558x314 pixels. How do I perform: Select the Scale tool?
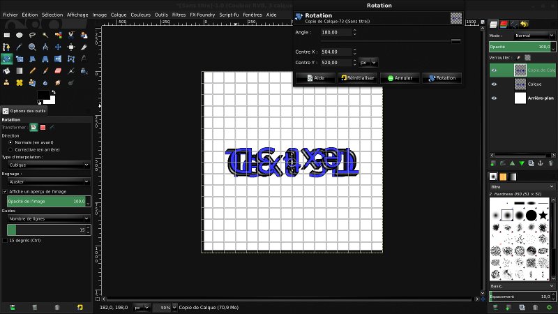[20, 59]
